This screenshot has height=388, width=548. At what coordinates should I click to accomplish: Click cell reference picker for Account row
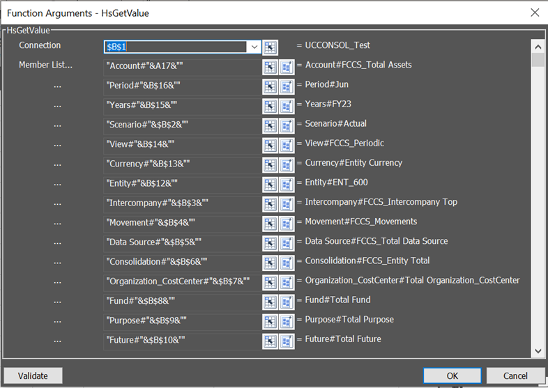point(270,67)
